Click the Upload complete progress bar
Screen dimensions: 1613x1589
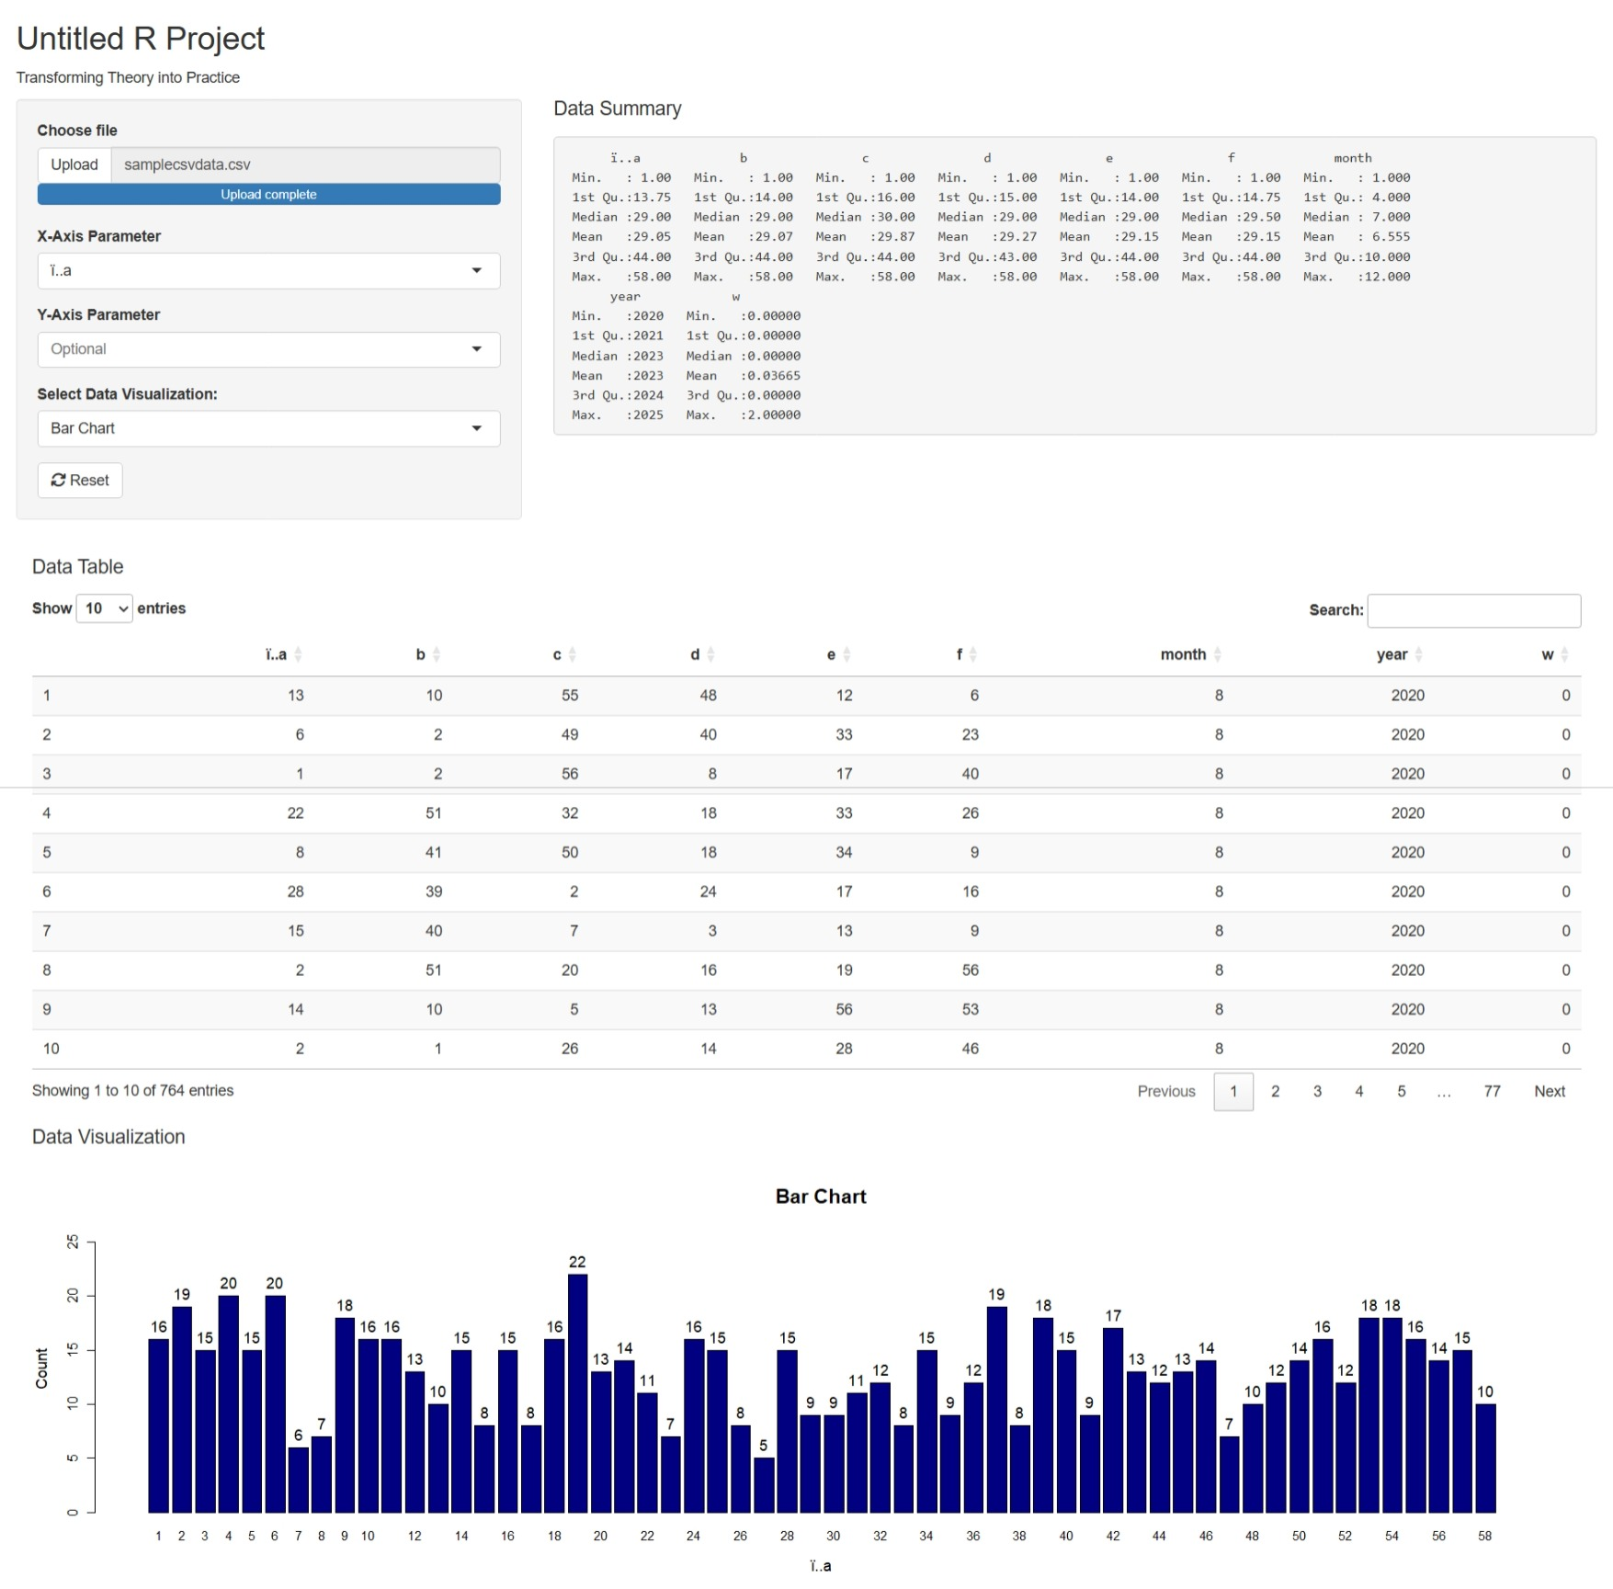coord(268,194)
